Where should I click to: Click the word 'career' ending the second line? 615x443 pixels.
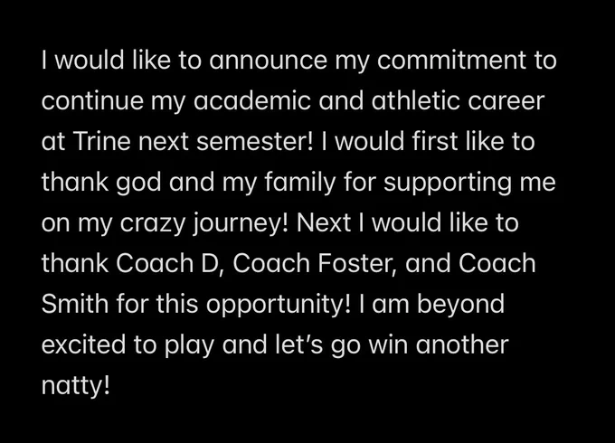(506, 101)
